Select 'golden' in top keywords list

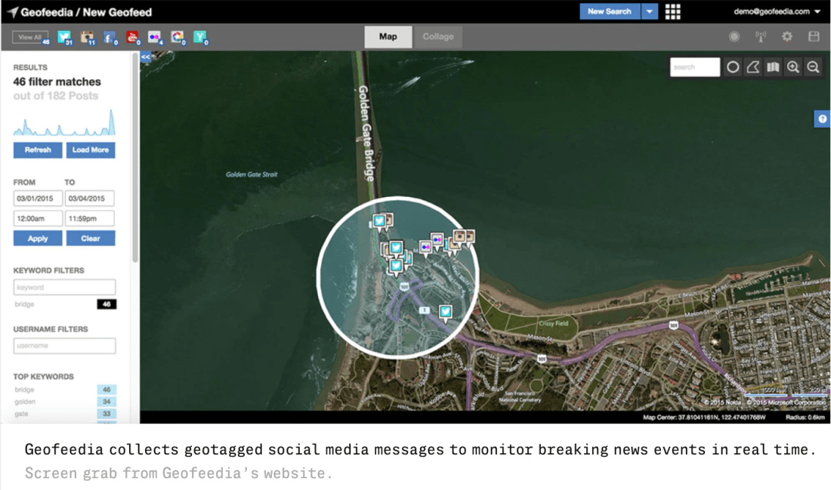(x=65, y=402)
